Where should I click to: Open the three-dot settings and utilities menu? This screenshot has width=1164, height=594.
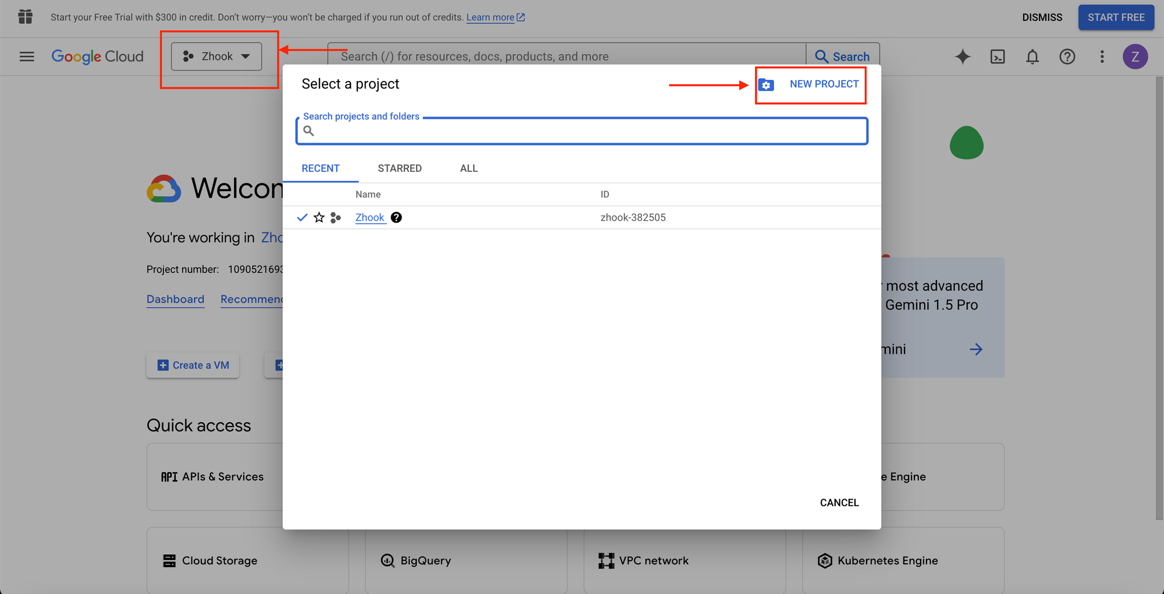click(1102, 56)
